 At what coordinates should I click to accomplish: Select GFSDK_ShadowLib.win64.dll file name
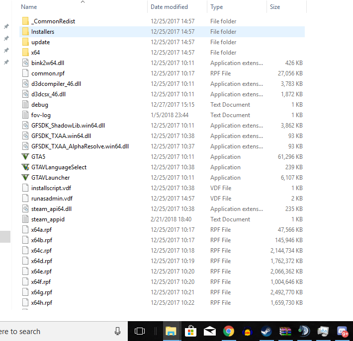pos(68,126)
